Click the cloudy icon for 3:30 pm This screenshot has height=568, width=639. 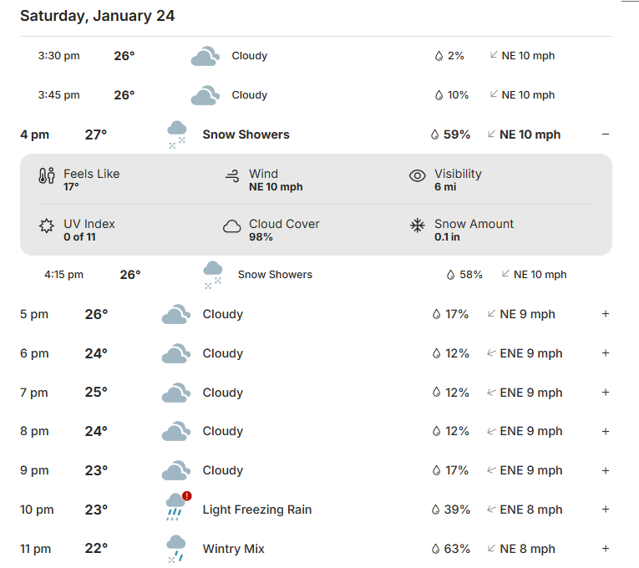pyautogui.click(x=205, y=56)
